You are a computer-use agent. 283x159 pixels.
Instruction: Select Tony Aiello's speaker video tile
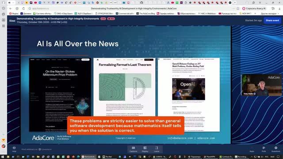pos(261,85)
